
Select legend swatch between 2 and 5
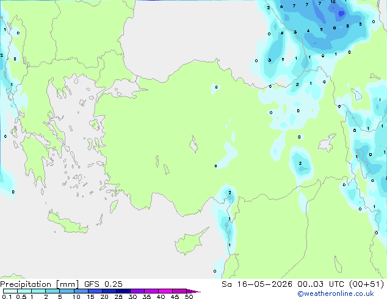point(52,291)
